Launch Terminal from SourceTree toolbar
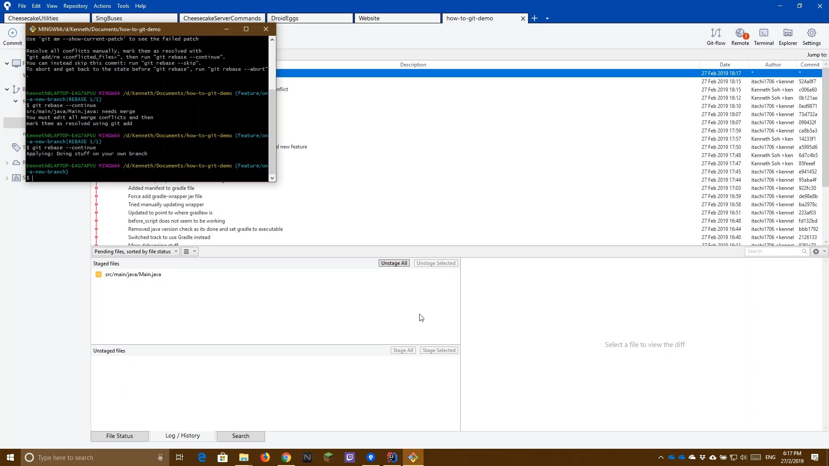Screen dimensions: 829x466 (764, 37)
